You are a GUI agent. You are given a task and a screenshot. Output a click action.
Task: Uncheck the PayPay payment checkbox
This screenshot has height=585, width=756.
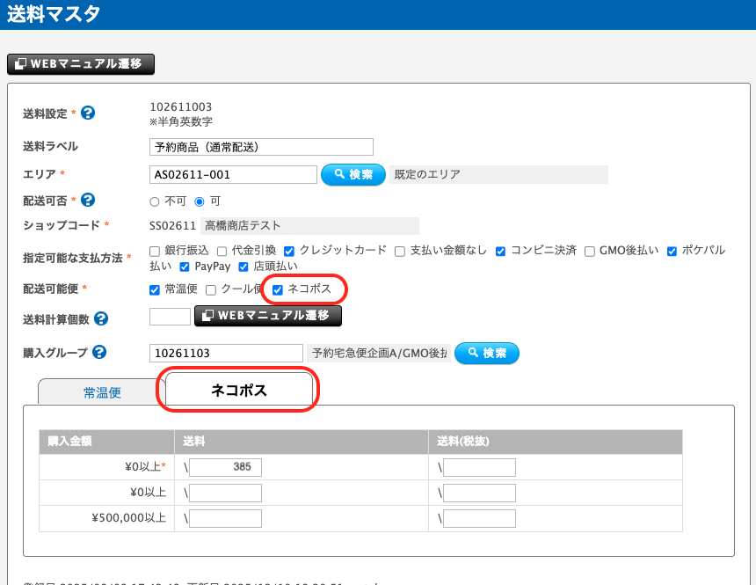185,267
